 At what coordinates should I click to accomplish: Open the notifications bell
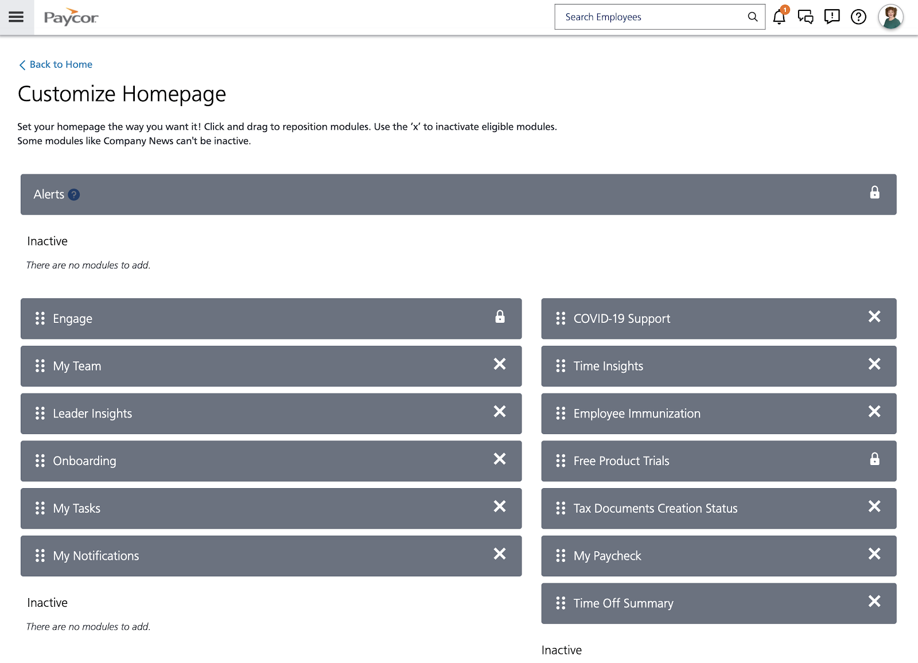coord(779,17)
